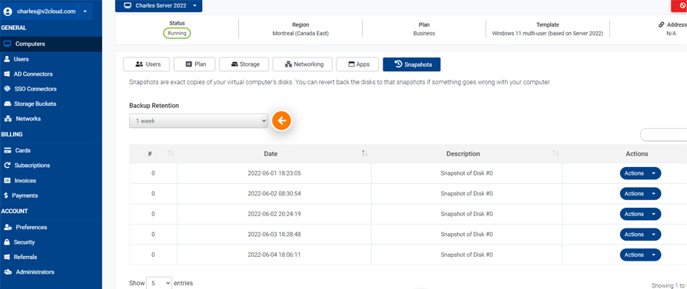Click the date 2022-06-02 08:30:54
Image resolution: width=687 pixels, height=289 pixels.
click(x=274, y=194)
